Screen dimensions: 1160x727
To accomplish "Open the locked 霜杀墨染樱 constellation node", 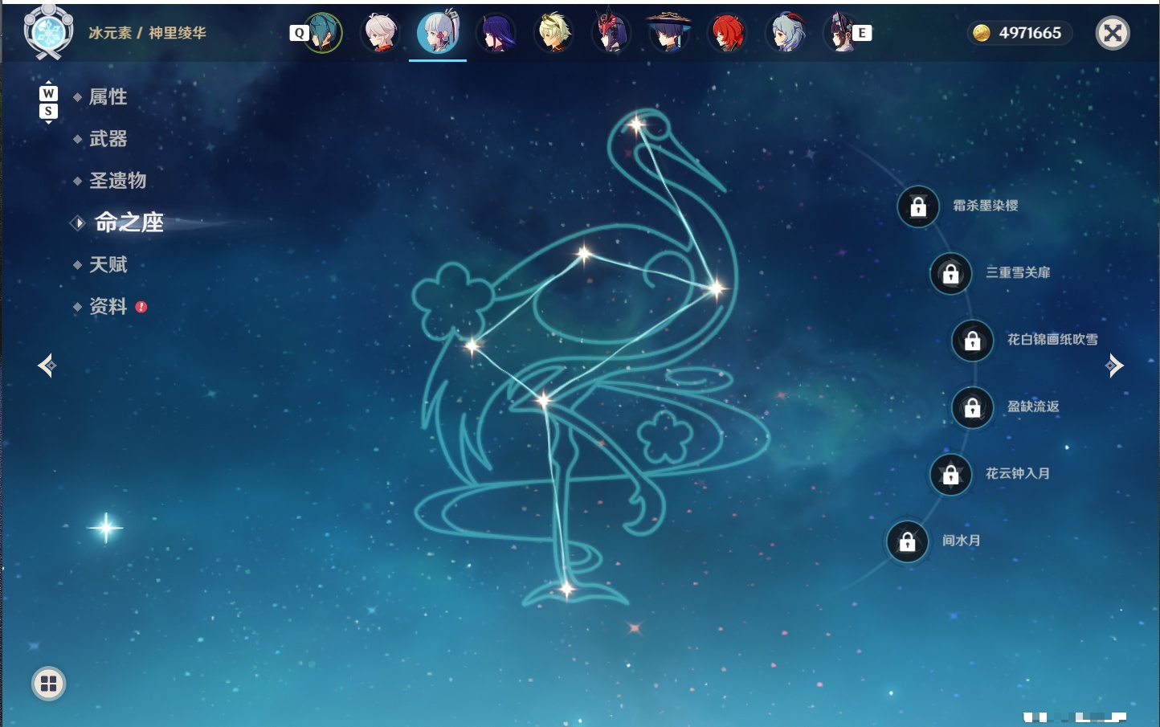I will click(918, 207).
